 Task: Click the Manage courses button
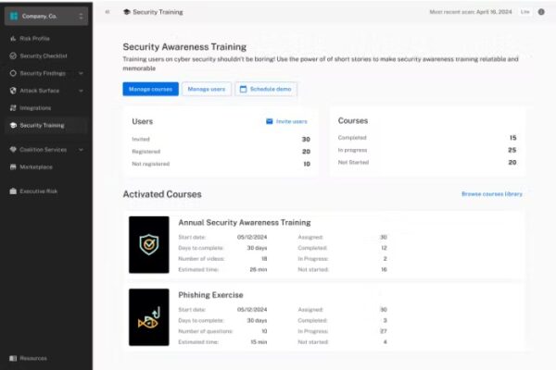tap(150, 89)
